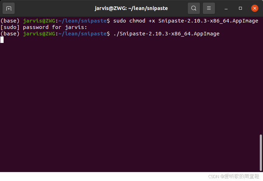263x181 pixels.
Task: Open the terminal search tool
Action: [x=194, y=8]
